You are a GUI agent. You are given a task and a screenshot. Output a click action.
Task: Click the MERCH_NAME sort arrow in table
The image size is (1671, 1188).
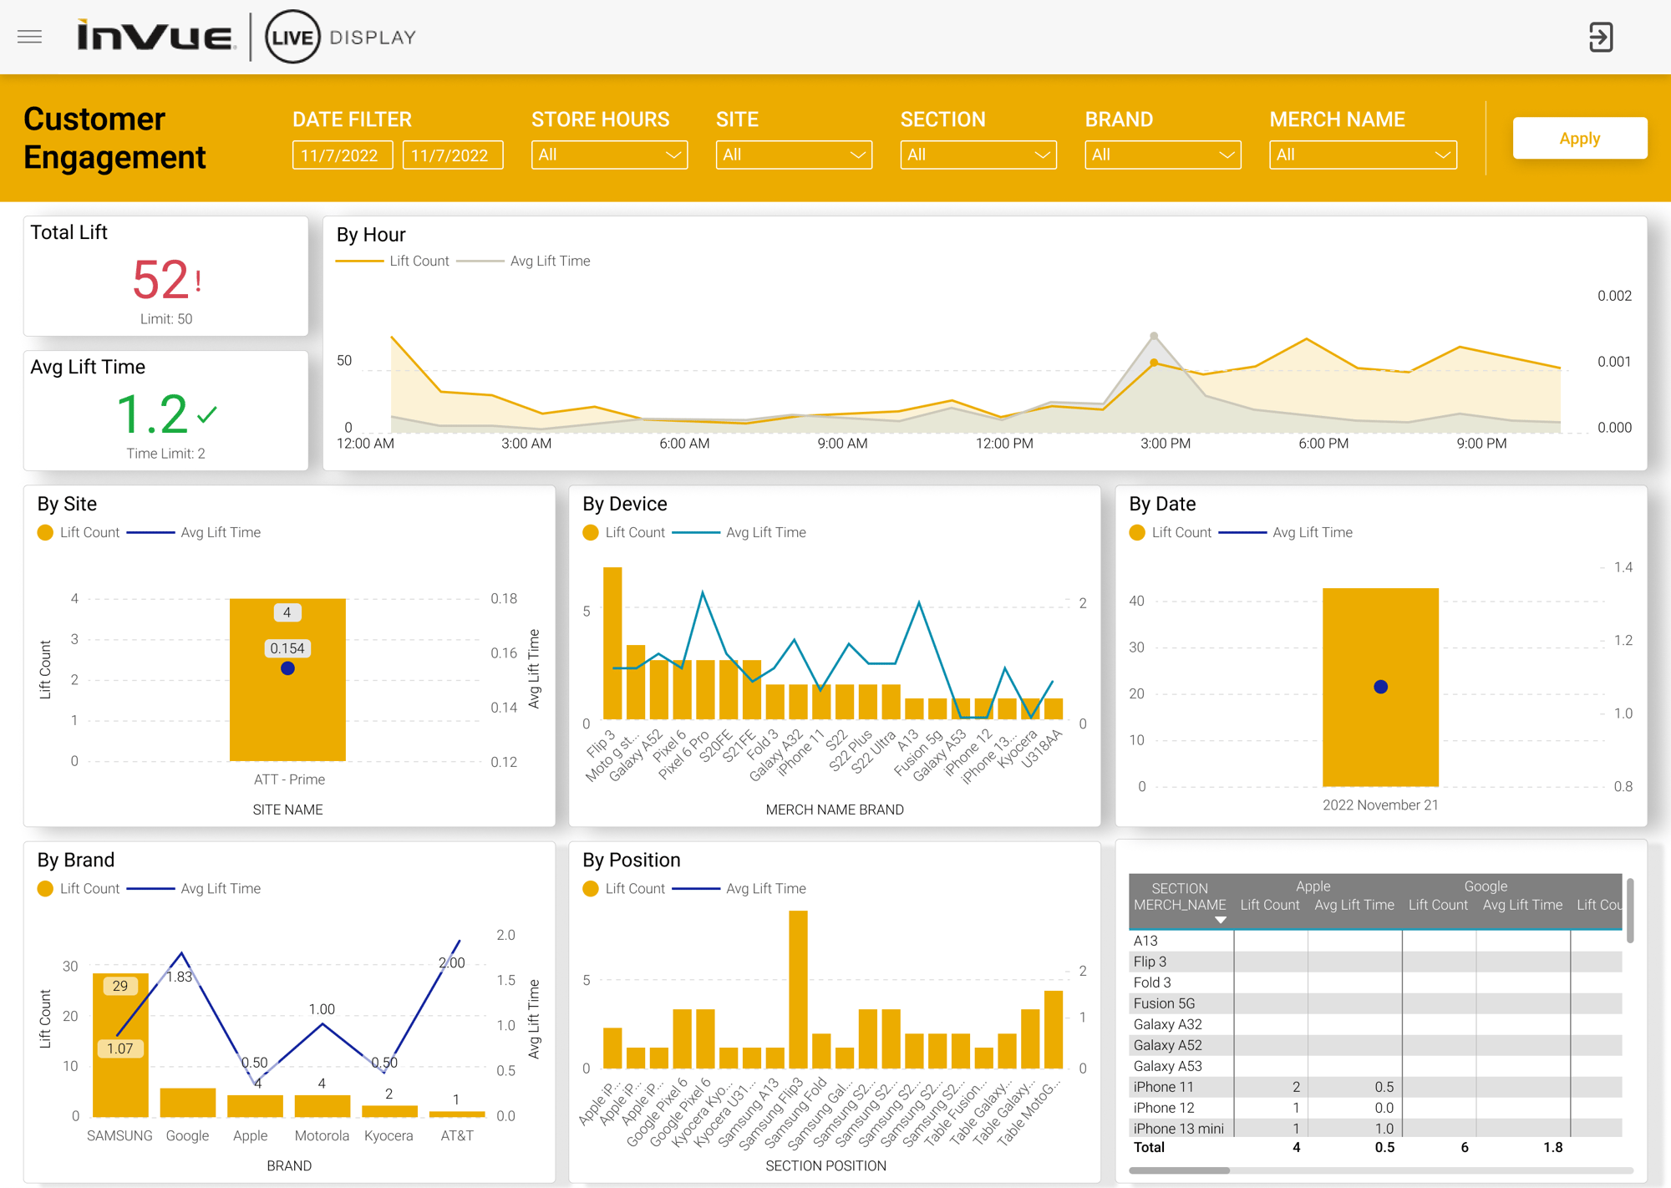[1221, 920]
